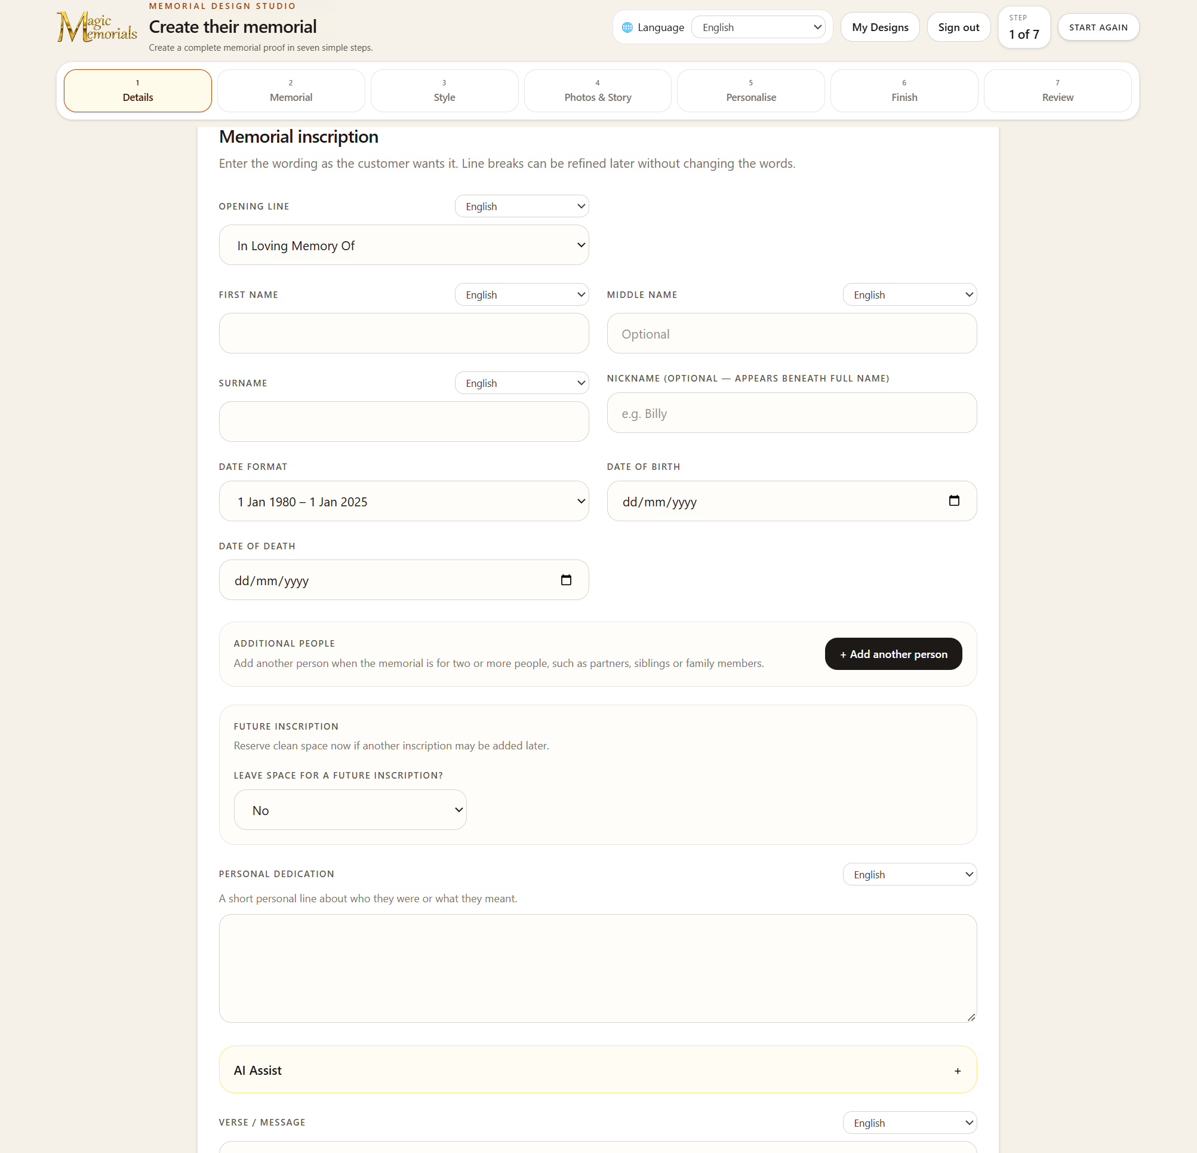Open the Opening Line language dropdown
This screenshot has width=1197, height=1153.
(522, 207)
